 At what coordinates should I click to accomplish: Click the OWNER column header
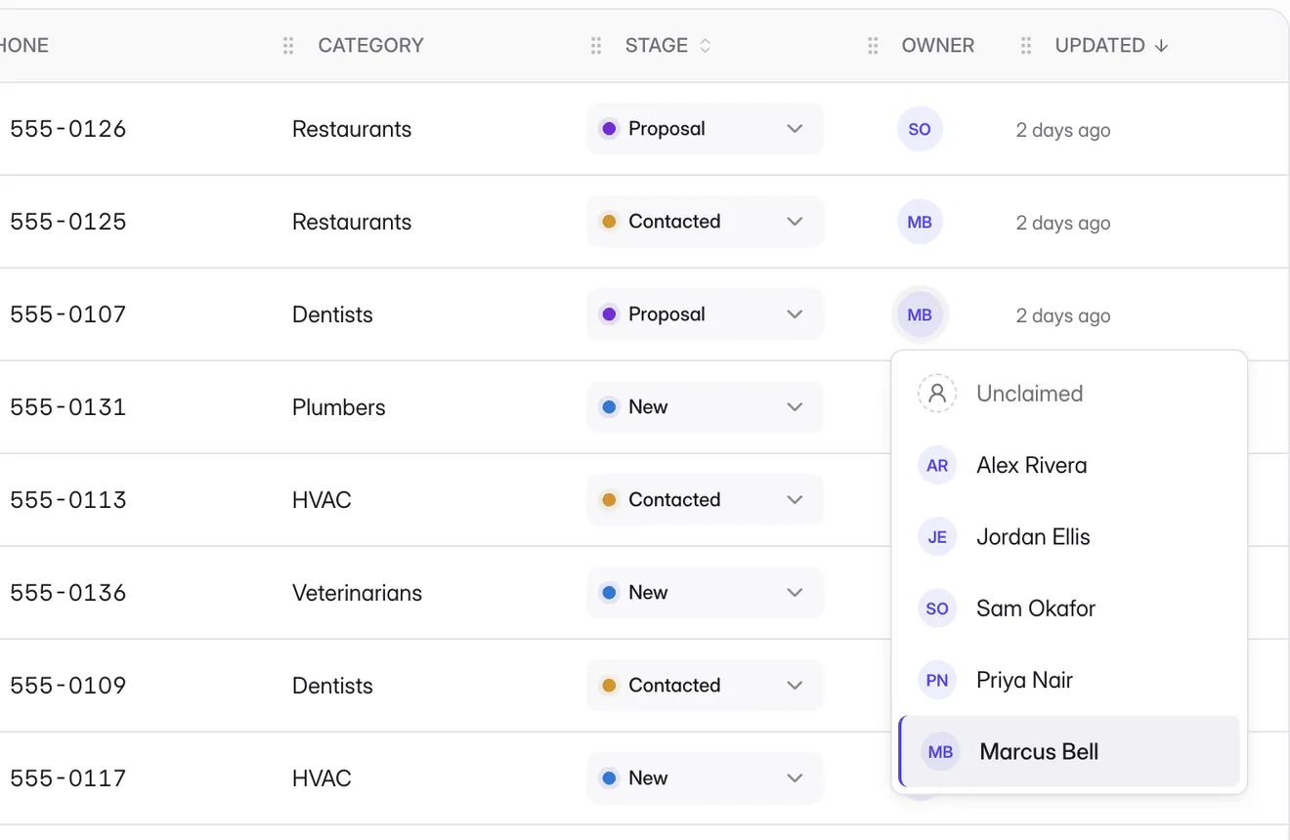938,46
